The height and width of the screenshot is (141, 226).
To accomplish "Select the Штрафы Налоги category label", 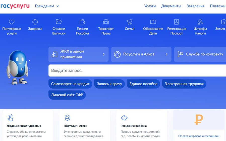I will [200, 31].
